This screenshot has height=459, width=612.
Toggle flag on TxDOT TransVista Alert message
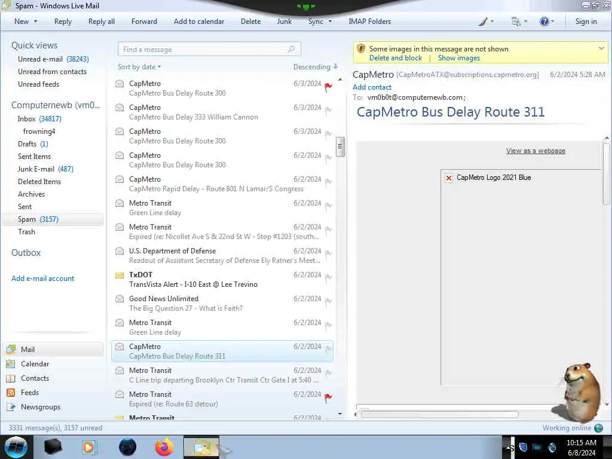pyautogui.click(x=328, y=279)
